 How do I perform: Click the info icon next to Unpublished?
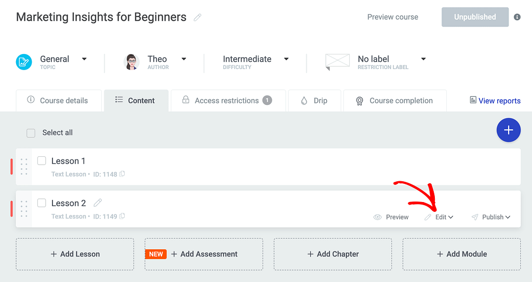tap(517, 17)
